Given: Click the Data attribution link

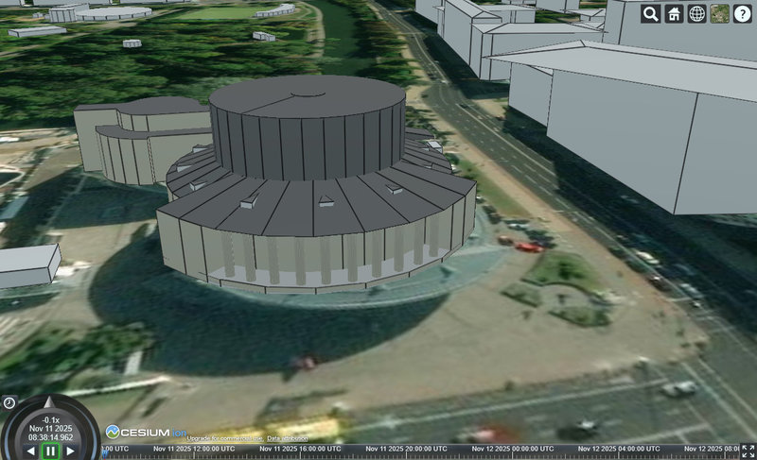Looking at the screenshot, I should tap(287, 439).
